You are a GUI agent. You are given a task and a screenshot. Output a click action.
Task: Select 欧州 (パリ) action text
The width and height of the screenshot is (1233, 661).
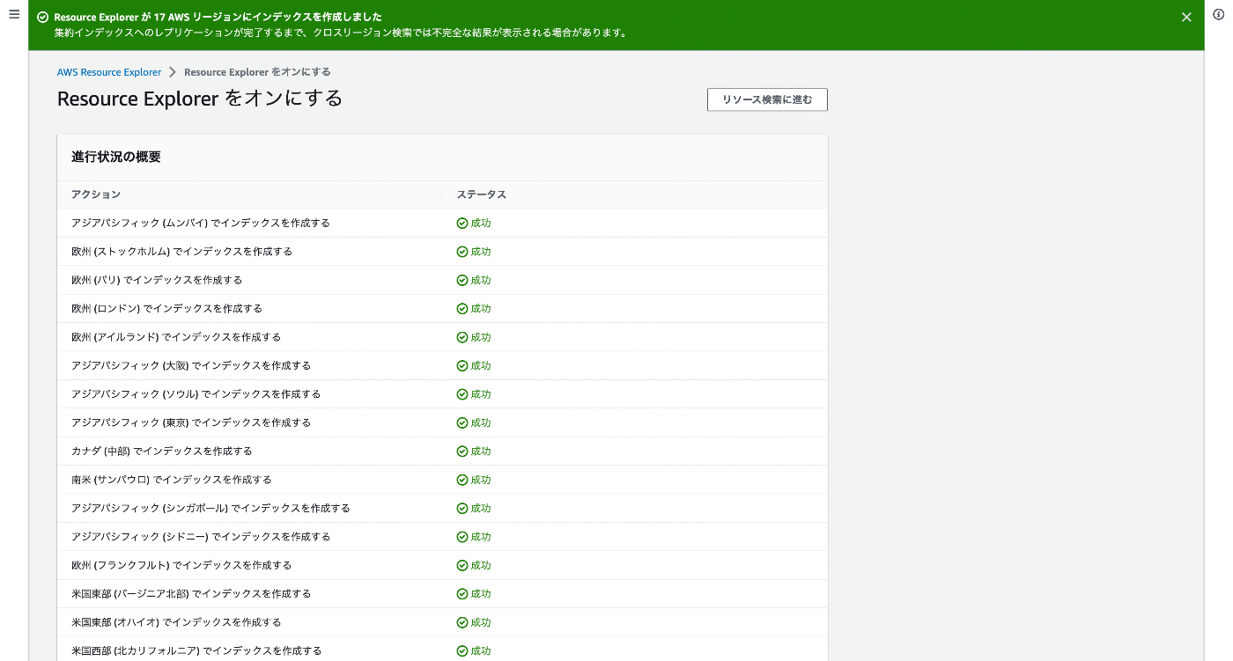tap(157, 280)
